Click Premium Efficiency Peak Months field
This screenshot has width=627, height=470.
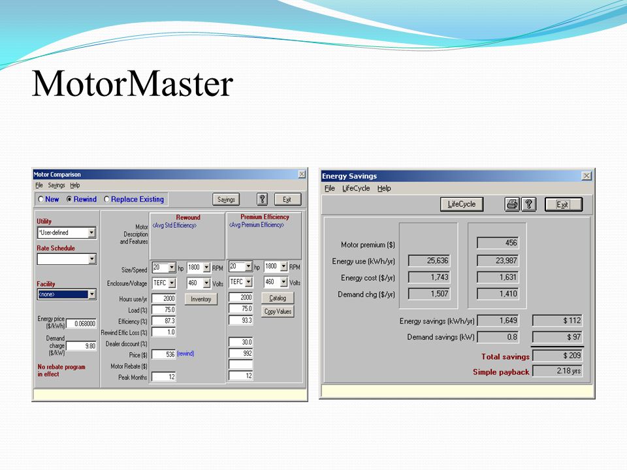(241, 375)
